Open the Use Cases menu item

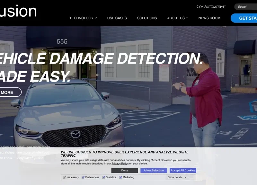[117, 18]
